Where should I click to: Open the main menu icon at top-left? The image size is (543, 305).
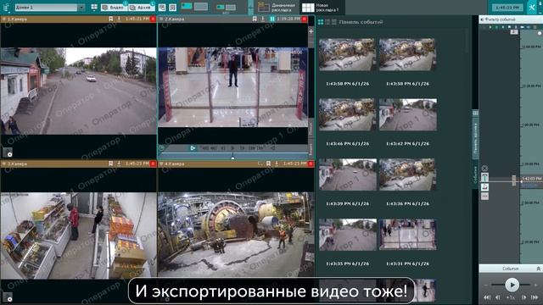6,7
